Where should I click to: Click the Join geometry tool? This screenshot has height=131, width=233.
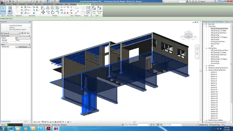click(27, 13)
